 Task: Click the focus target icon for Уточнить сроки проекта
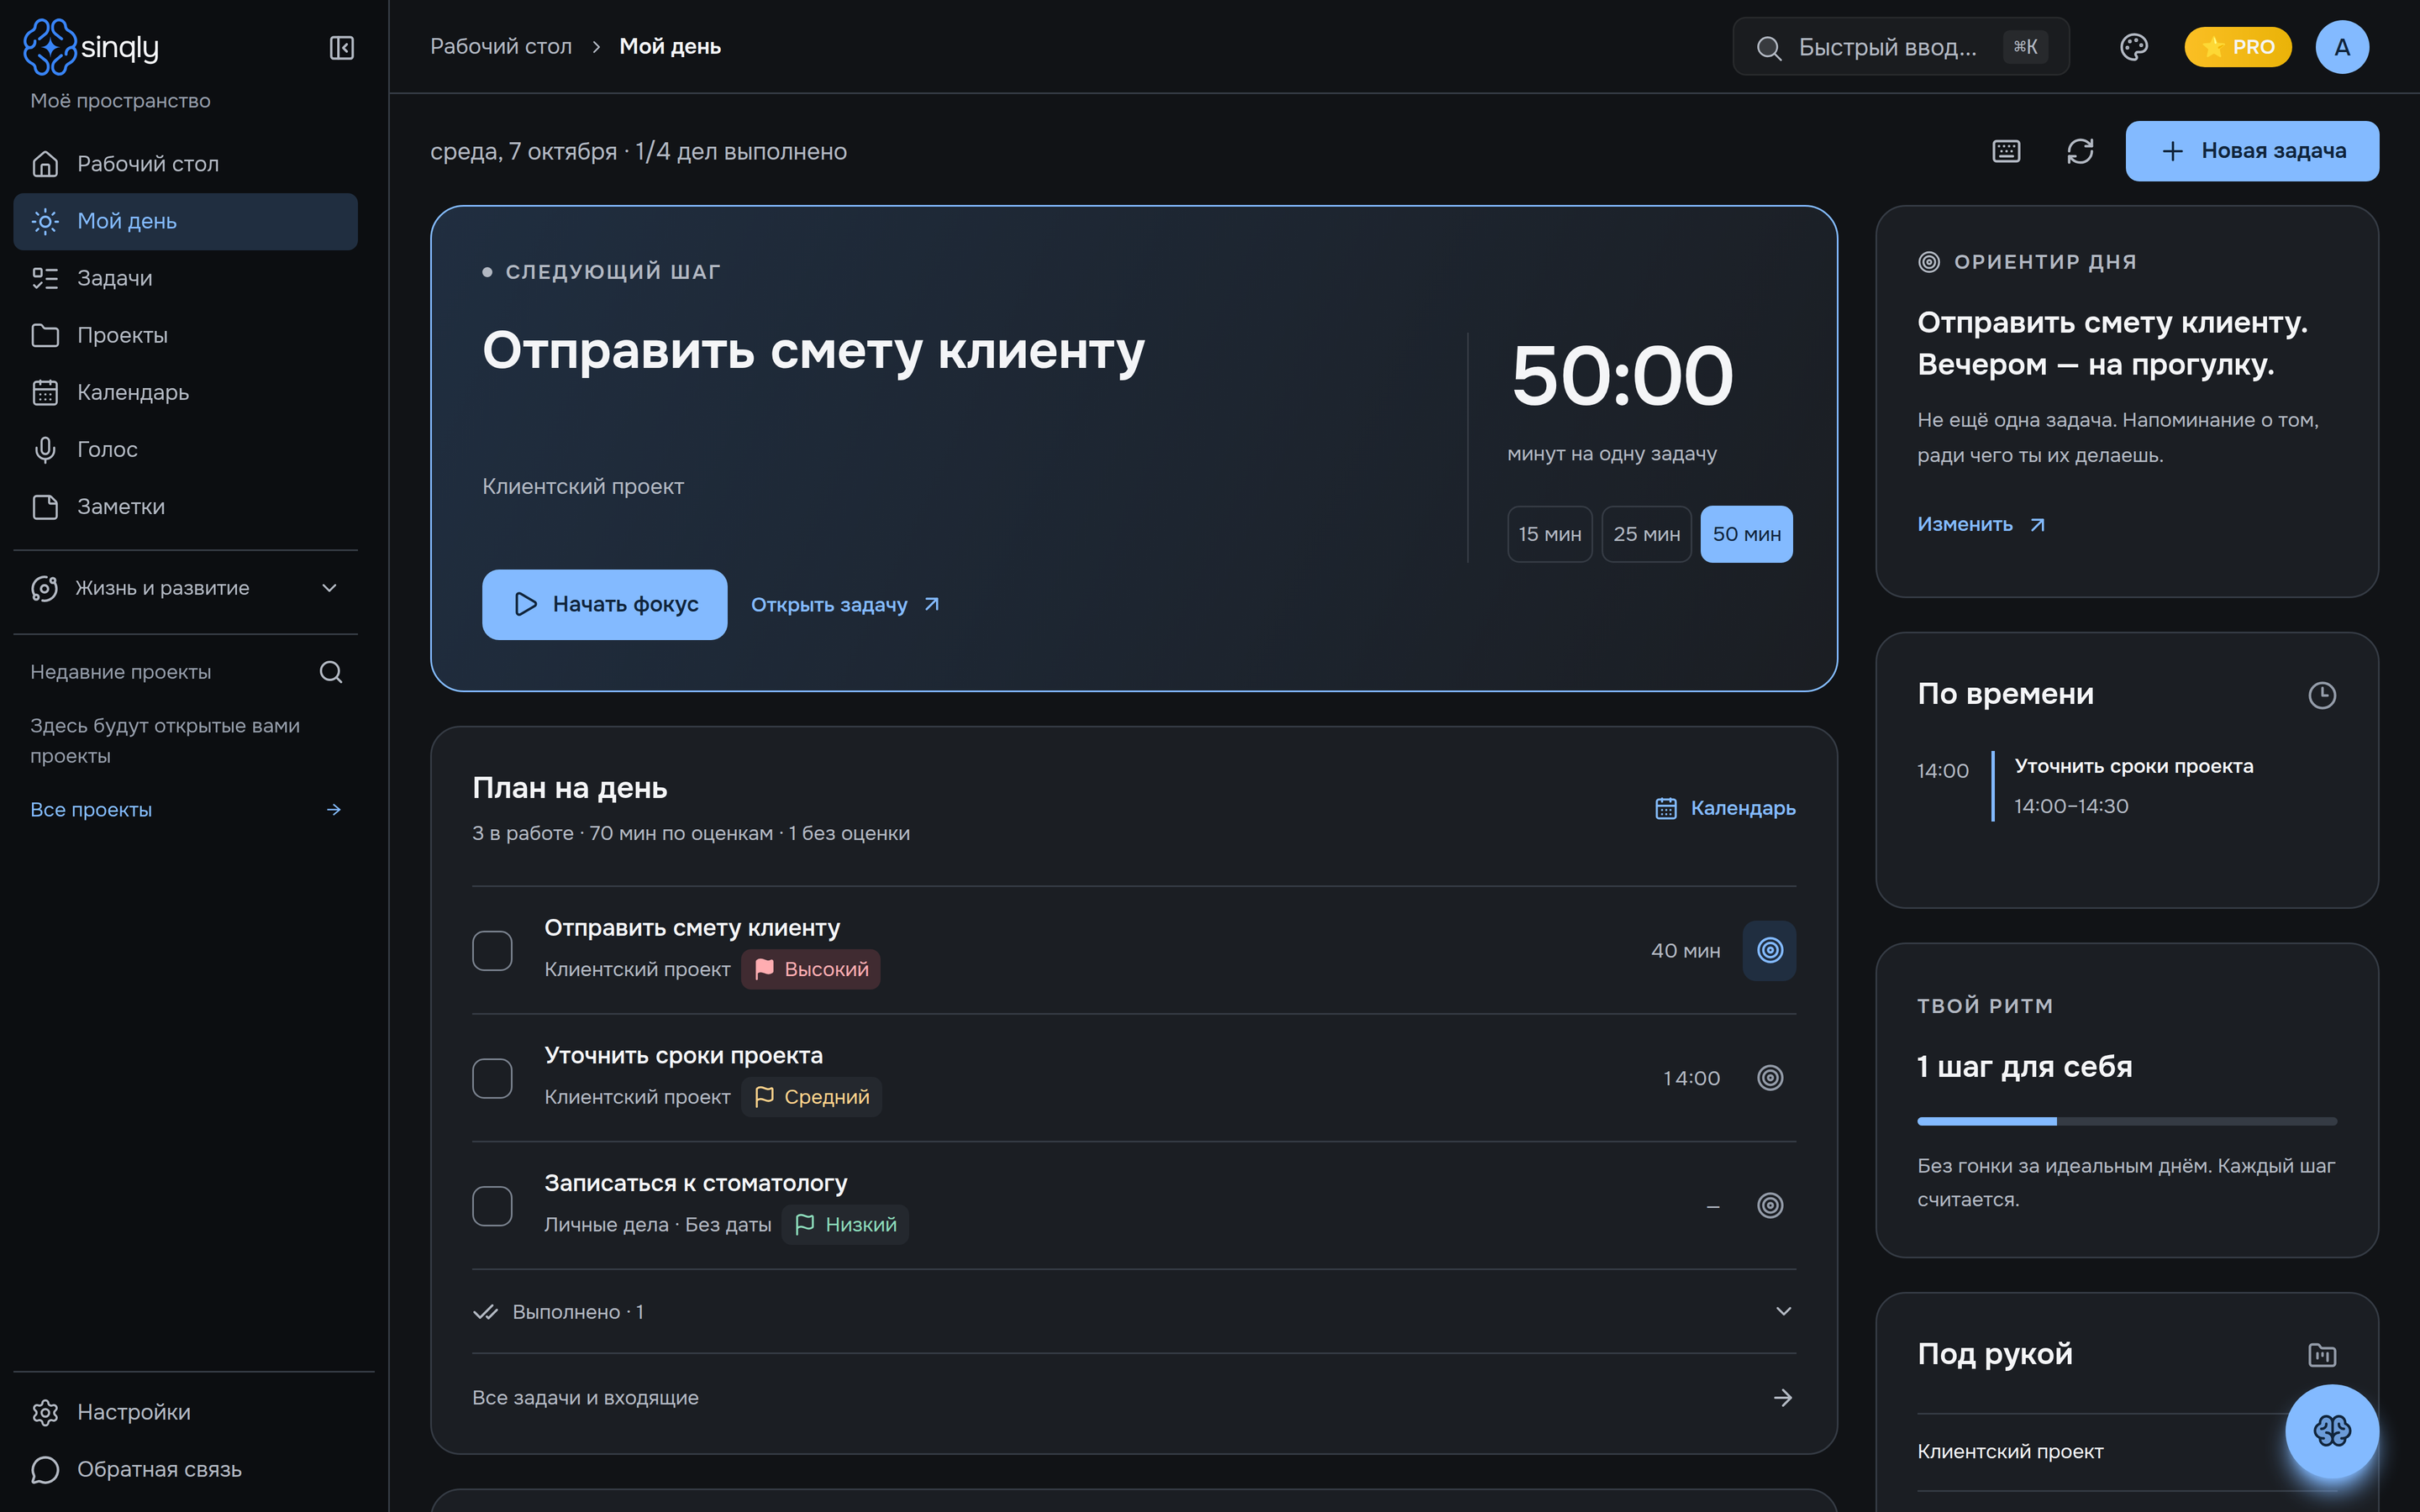pos(1770,1078)
